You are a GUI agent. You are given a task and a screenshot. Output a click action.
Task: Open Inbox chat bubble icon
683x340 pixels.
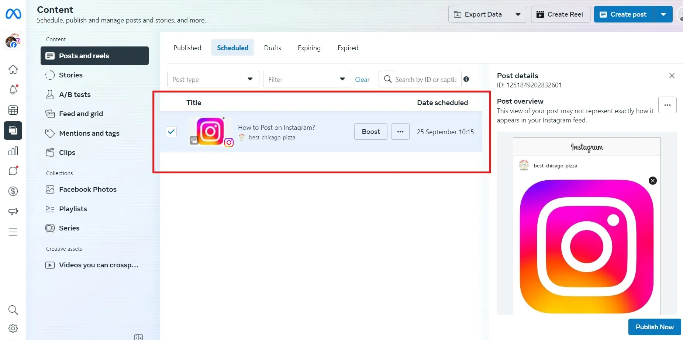(x=13, y=171)
